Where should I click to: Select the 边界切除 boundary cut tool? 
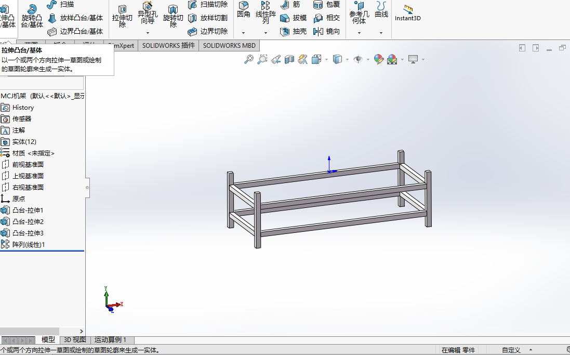point(208,31)
